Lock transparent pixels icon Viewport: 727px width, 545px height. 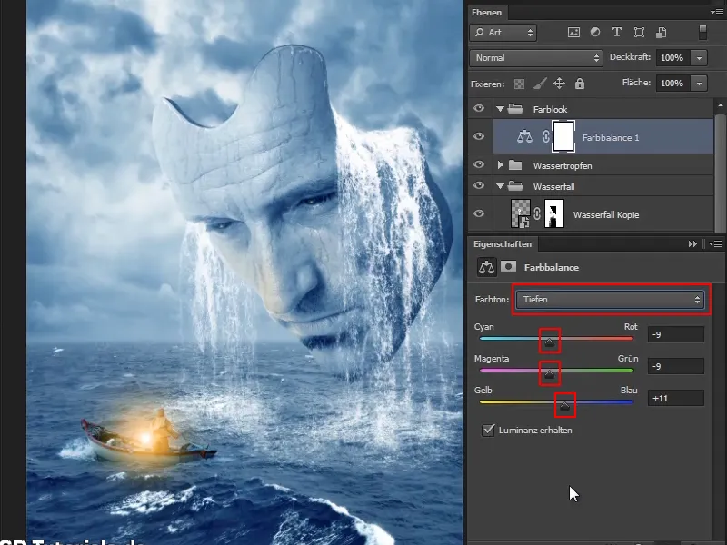coord(519,84)
